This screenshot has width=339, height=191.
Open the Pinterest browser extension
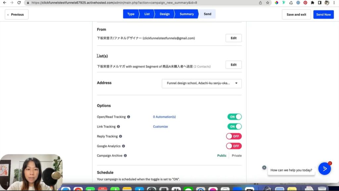pyautogui.click(x=305, y=3)
